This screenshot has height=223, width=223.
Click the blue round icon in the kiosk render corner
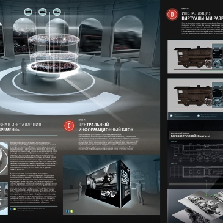[68, 211]
